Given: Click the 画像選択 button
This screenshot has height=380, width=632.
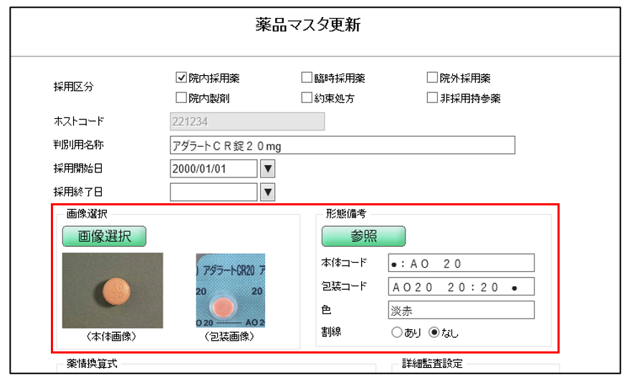Looking at the screenshot, I should [104, 236].
